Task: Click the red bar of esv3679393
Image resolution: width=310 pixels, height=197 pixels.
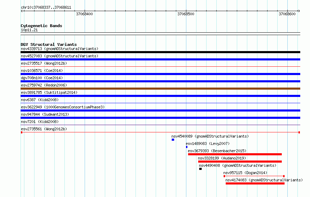Action: pyautogui.click(x=235, y=154)
